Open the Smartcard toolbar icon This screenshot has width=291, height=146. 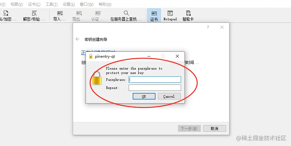188,16
